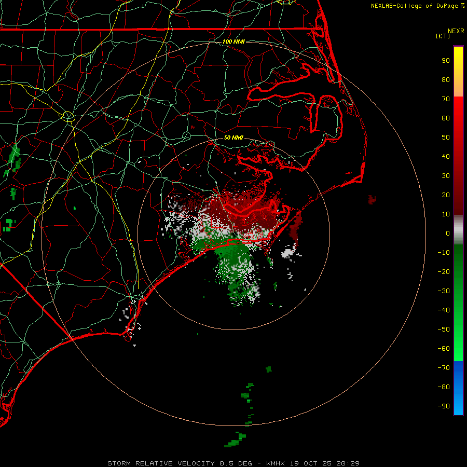Click the isolated dark red echo offshore east
The image size is (467, 467).
pos(372,200)
